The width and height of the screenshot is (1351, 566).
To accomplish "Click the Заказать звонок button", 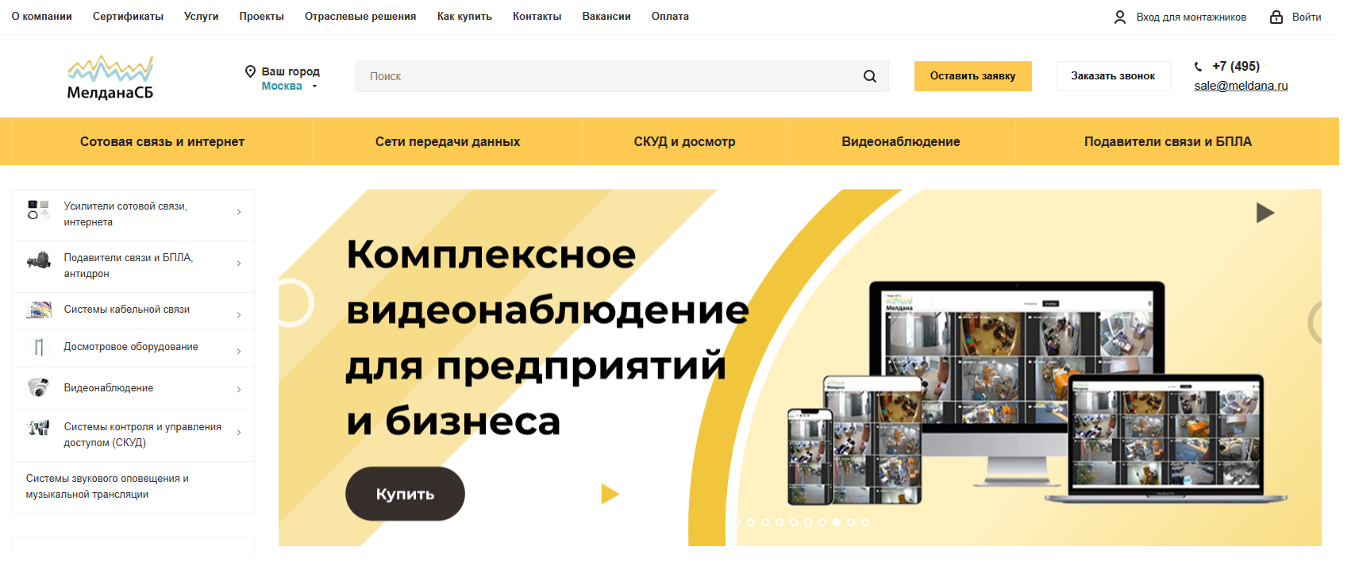I will click(x=1113, y=76).
